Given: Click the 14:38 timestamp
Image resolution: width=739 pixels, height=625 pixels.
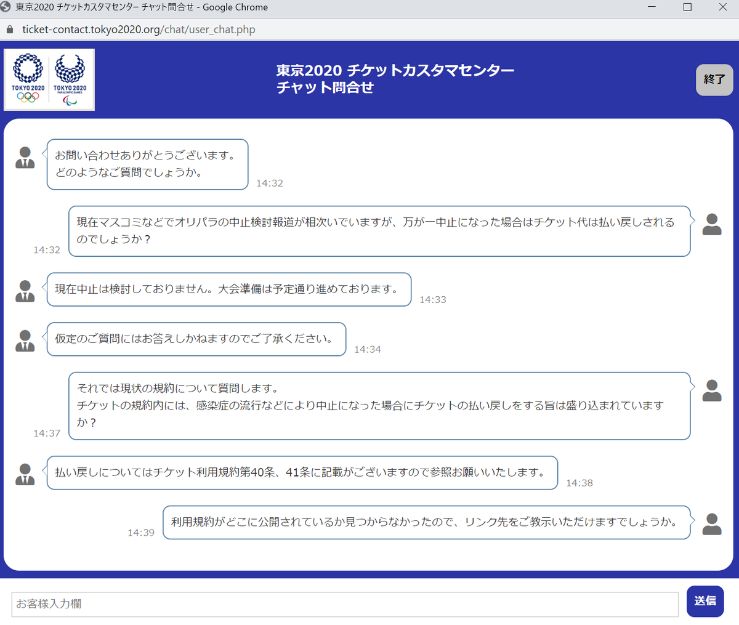Looking at the screenshot, I should point(579,483).
